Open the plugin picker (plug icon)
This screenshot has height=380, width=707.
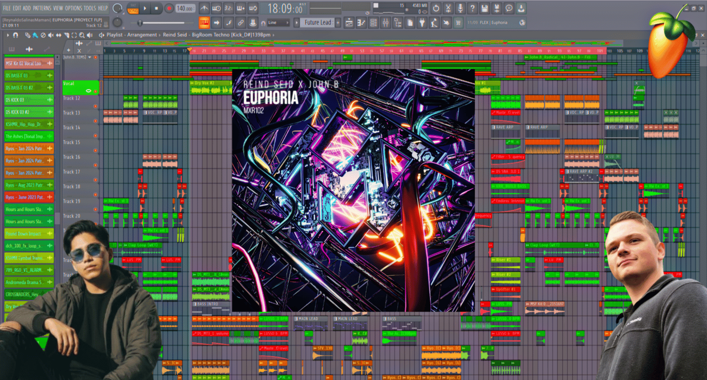(x=423, y=22)
